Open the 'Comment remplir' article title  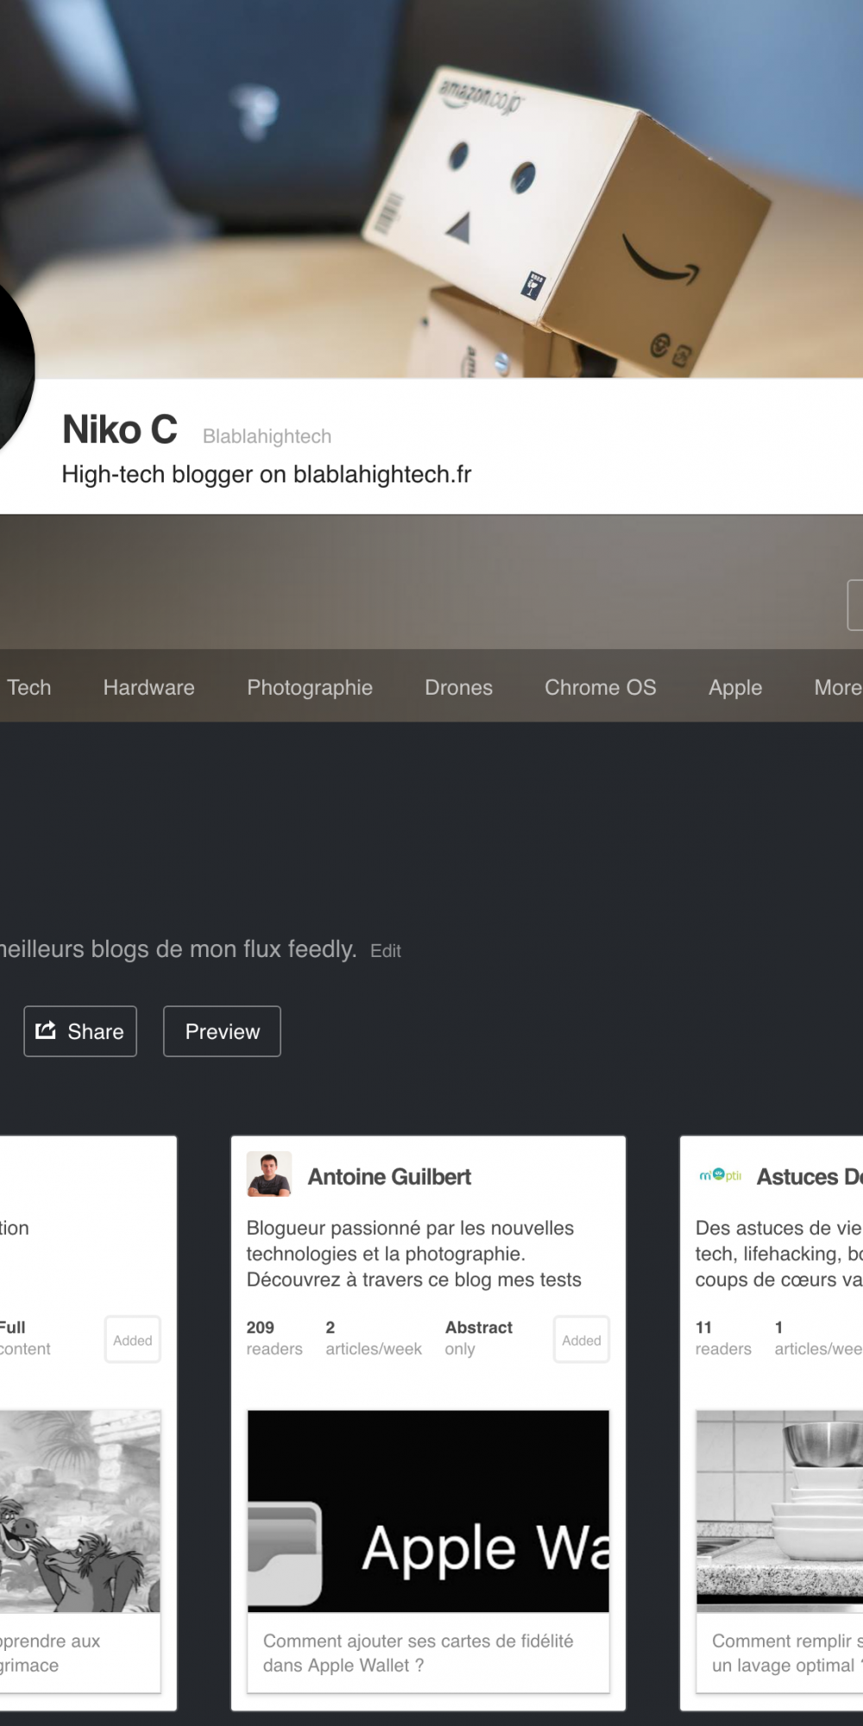tap(787, 1653)
